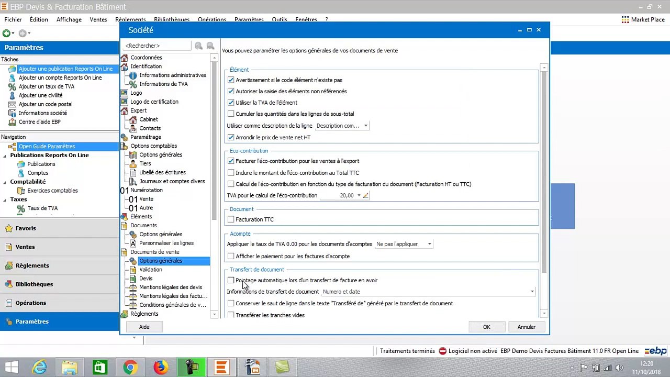
Task: Click the settings tree vertical scrollbar
Action: 214,141
